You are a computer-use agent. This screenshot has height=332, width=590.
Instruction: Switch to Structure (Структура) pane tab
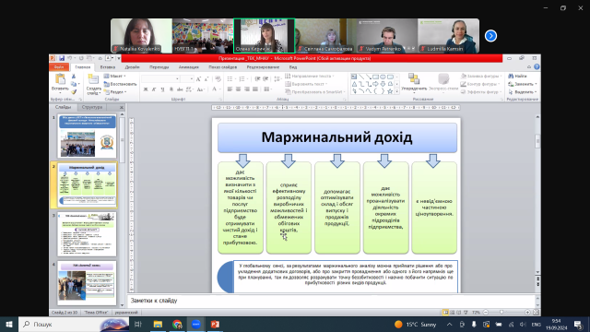[x=92, y=107]
